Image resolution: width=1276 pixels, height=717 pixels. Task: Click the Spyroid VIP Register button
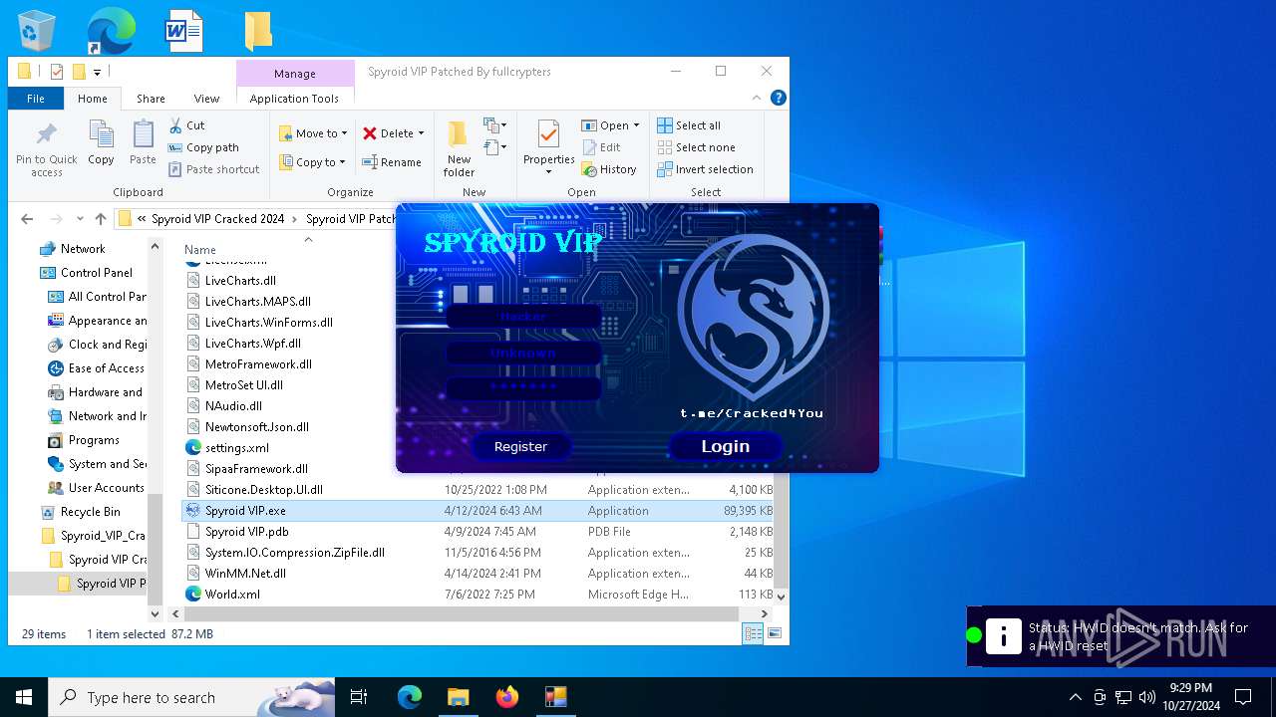click(x=520, y=447)
